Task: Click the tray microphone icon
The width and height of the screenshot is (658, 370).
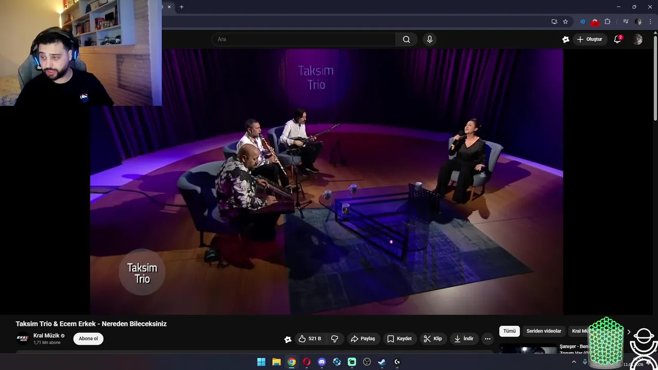Action: pyautogui.click(x=585, y=362)
